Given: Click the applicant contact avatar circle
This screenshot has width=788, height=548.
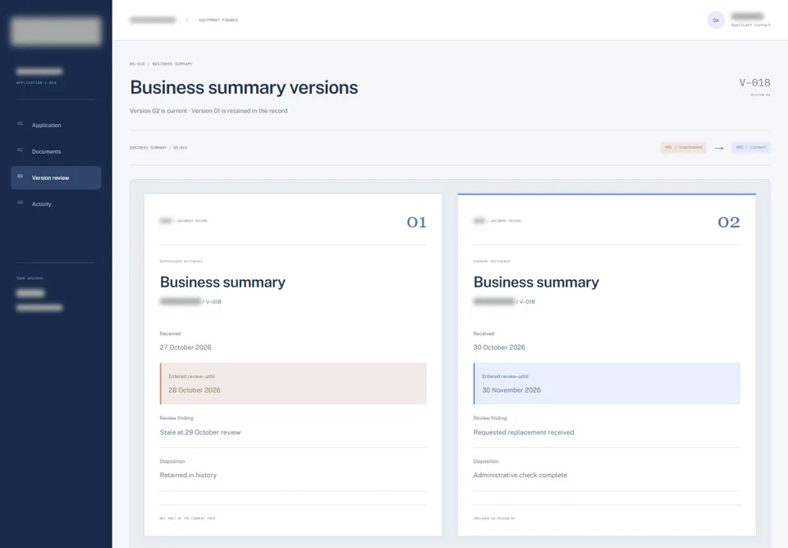Looking at the screenshot, I should 716,20.
